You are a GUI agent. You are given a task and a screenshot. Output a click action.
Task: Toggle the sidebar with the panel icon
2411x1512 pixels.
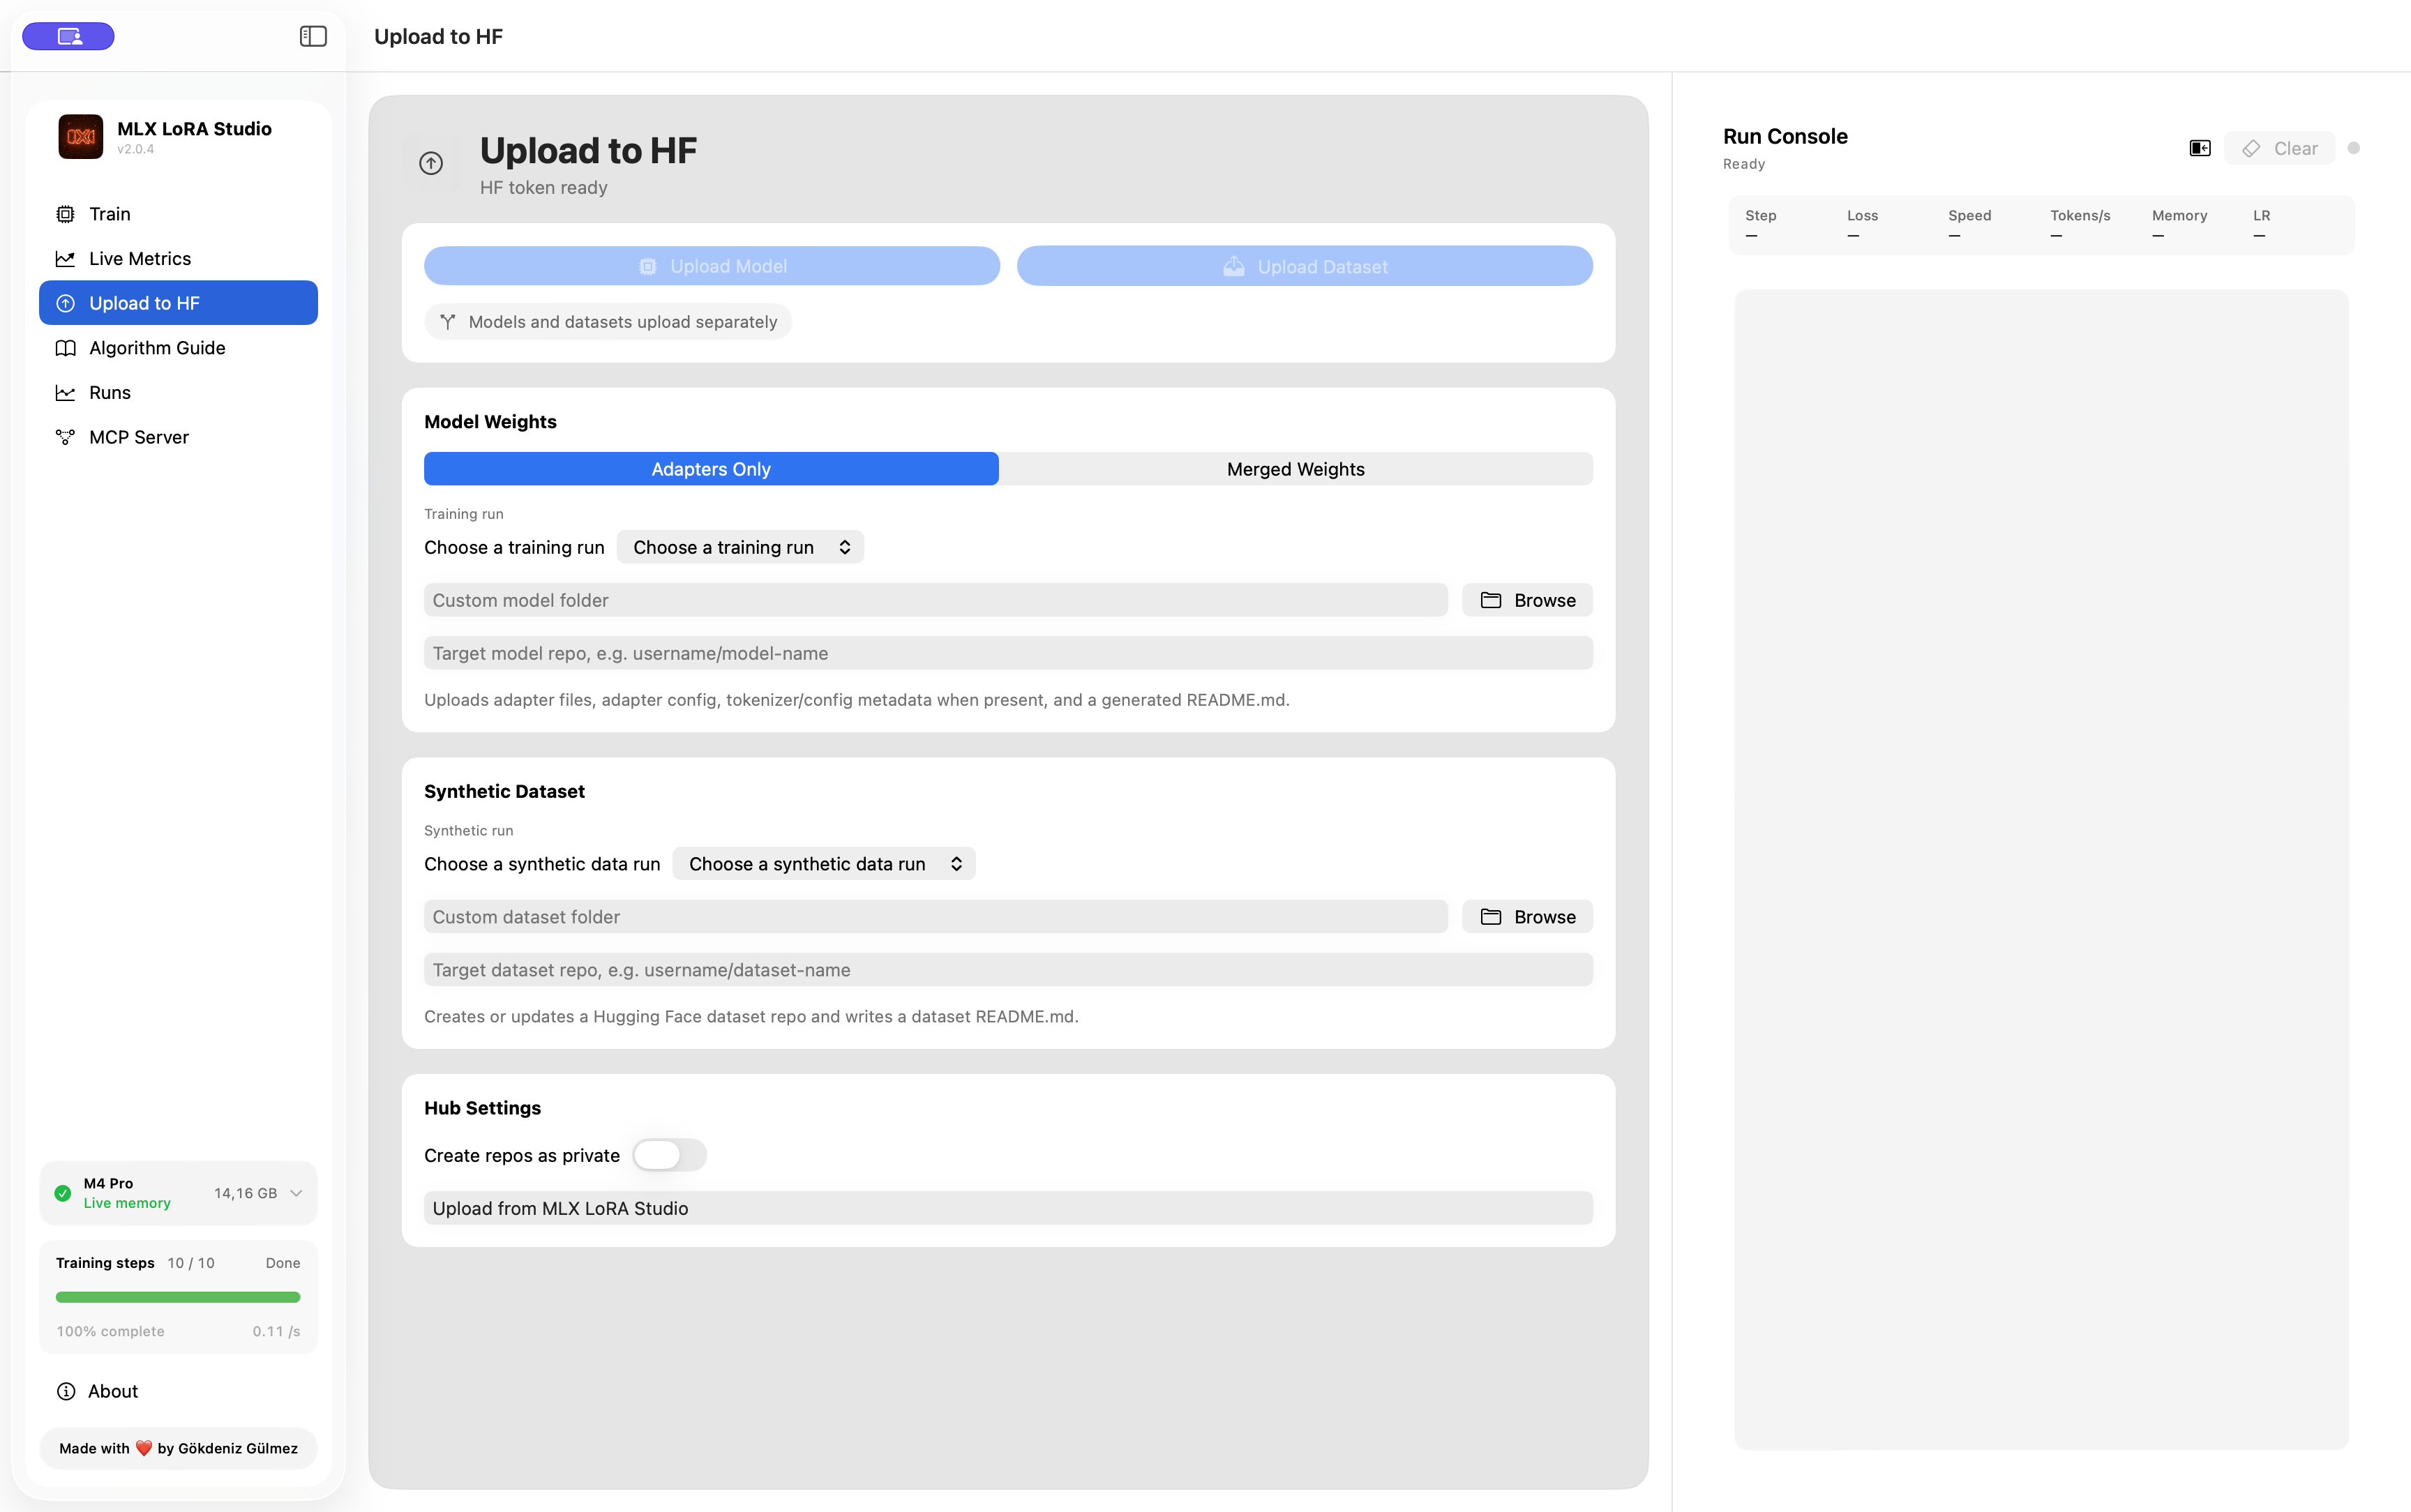click(x=313, y=36)
